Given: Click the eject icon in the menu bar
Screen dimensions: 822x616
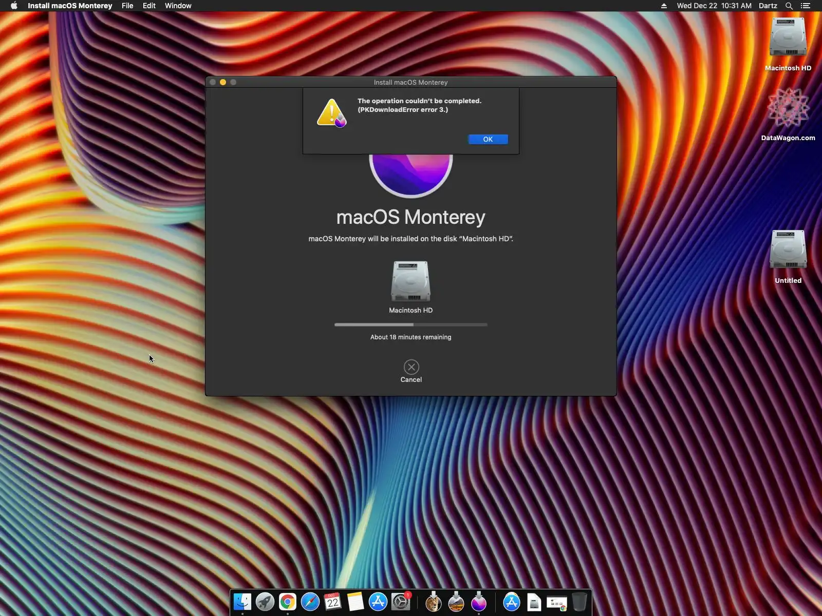Looking at the screenshot, I should pyautogui.click(x=664, y=6).
